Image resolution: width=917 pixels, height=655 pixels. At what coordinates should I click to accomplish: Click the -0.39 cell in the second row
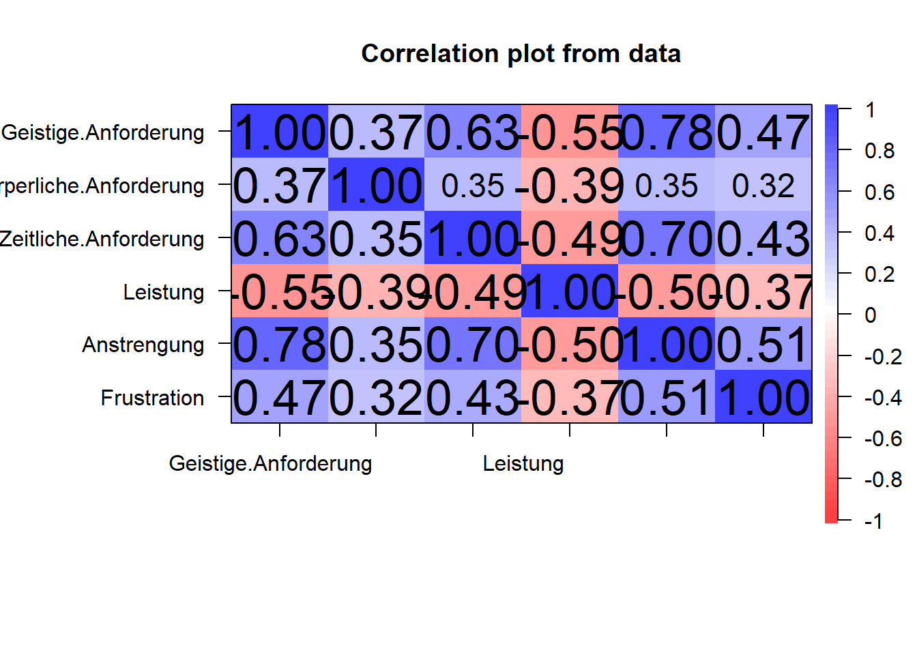point(570,185)
